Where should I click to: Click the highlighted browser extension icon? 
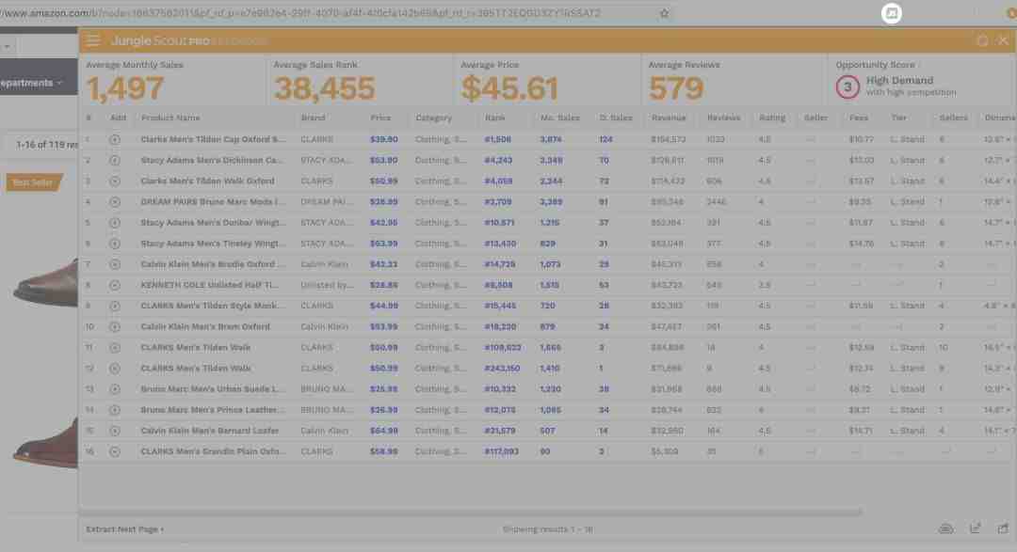point(891,13)
